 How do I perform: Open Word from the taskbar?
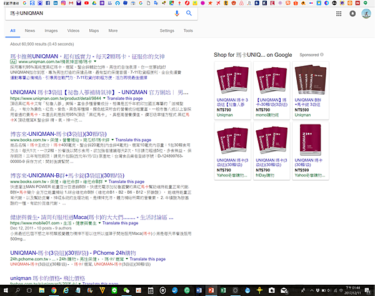pos(199,290)
